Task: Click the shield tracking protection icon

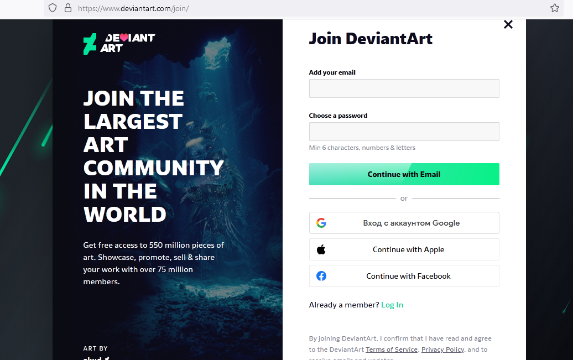Action: click(x=53, y=8)
